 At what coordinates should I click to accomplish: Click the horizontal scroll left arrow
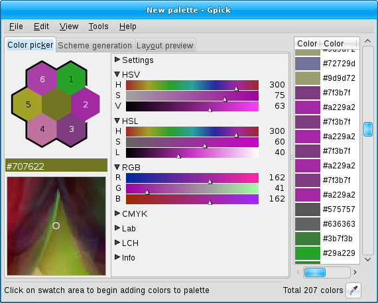[x=298, y=273]
